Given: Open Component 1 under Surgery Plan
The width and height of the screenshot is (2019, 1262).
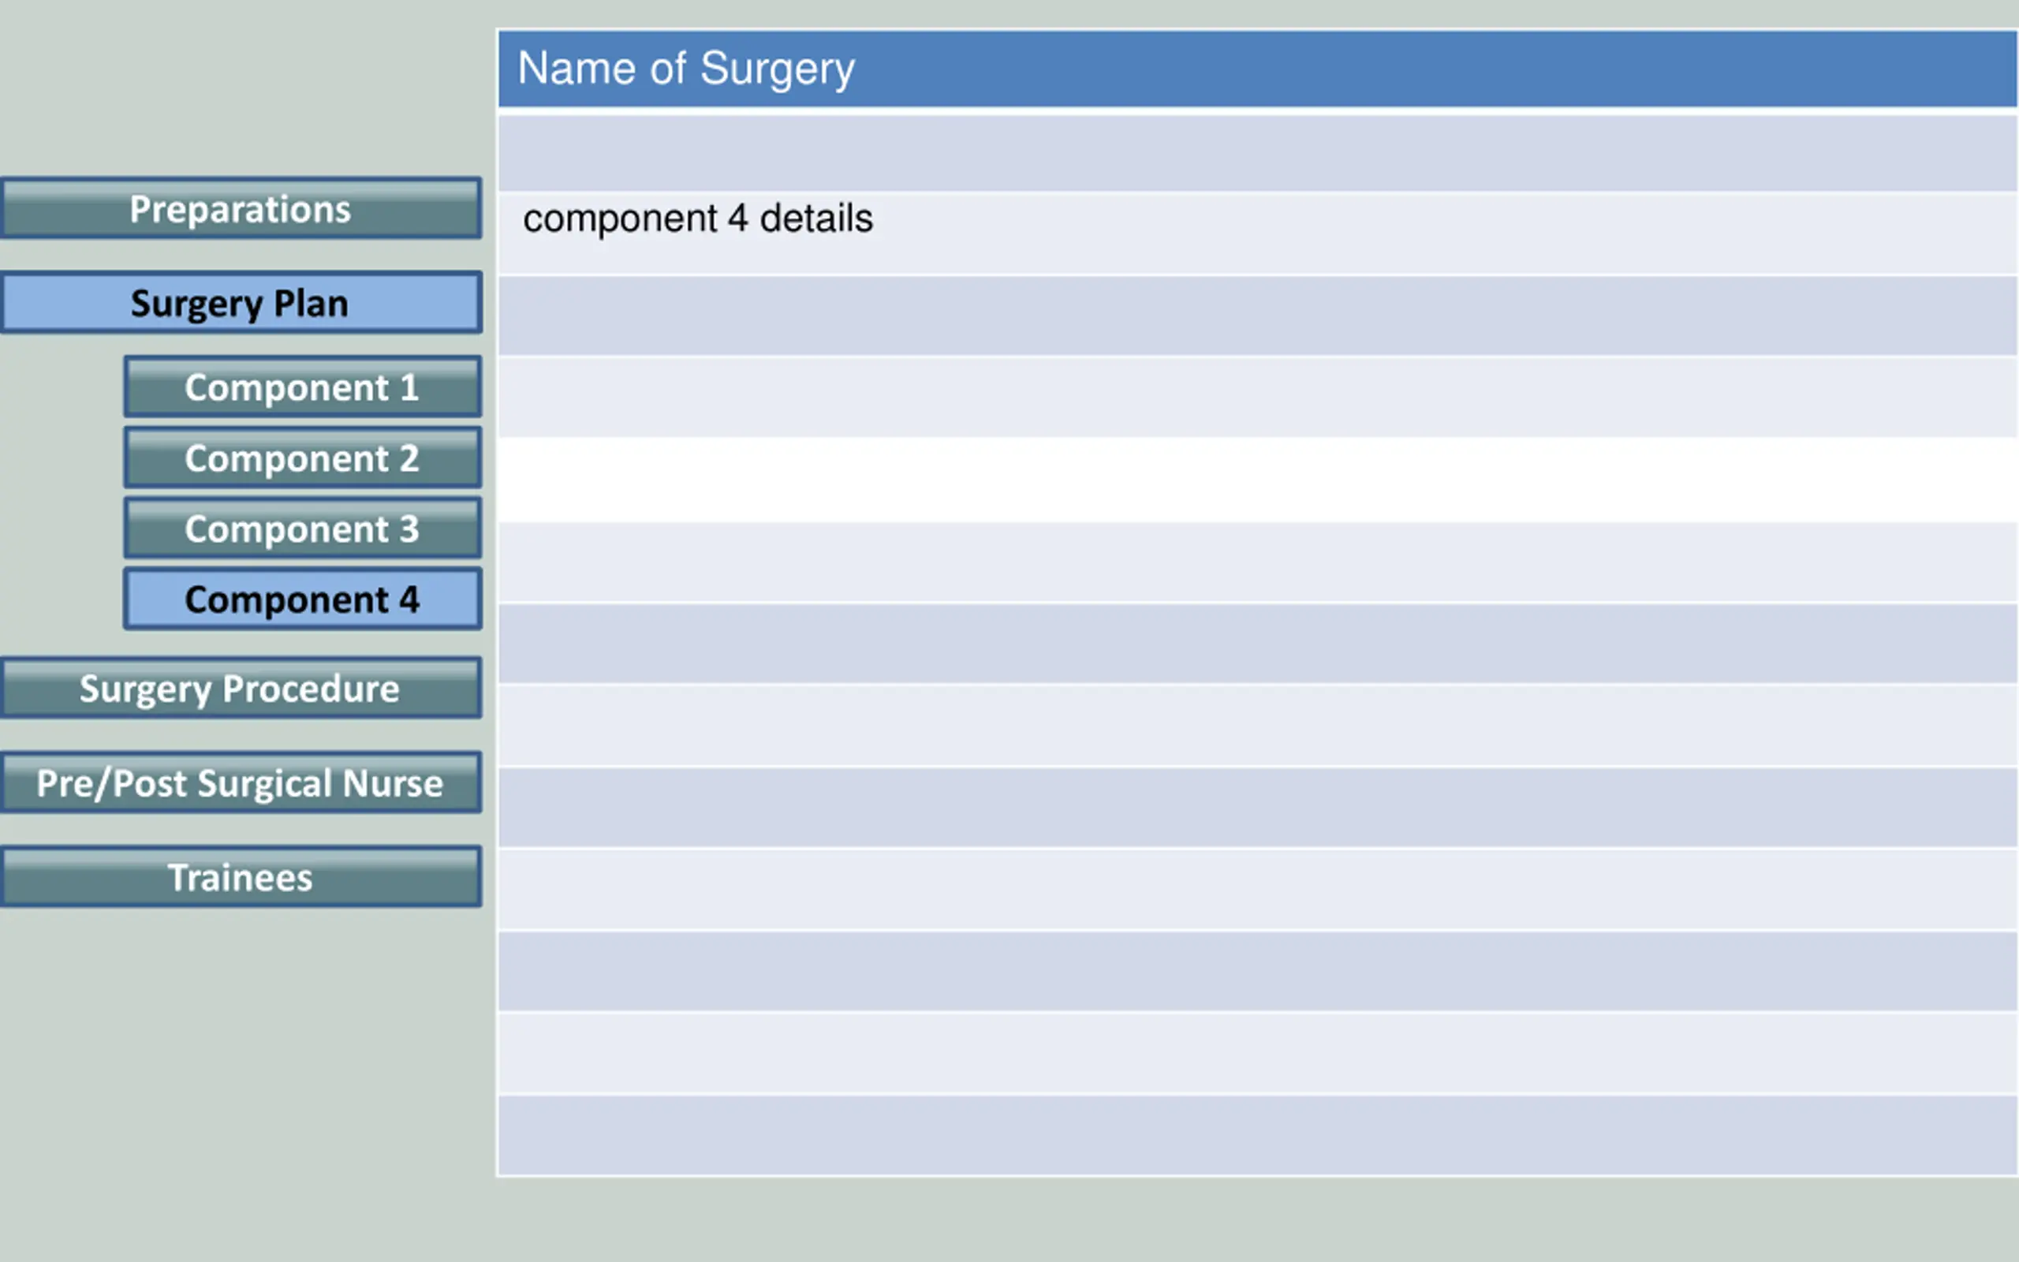Looking at the screenshot, I should 303,386.
